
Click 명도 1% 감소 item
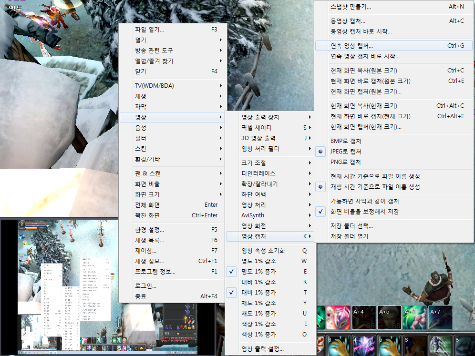coord(271,261)
